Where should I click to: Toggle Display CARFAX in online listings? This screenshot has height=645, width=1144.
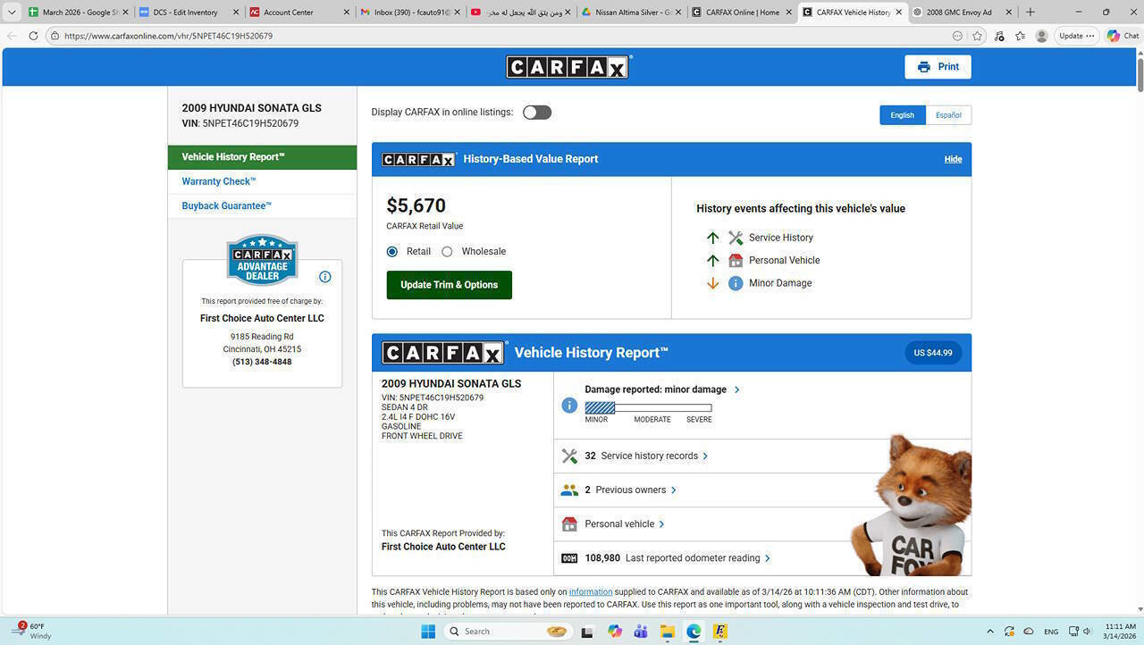pos(537,113)
